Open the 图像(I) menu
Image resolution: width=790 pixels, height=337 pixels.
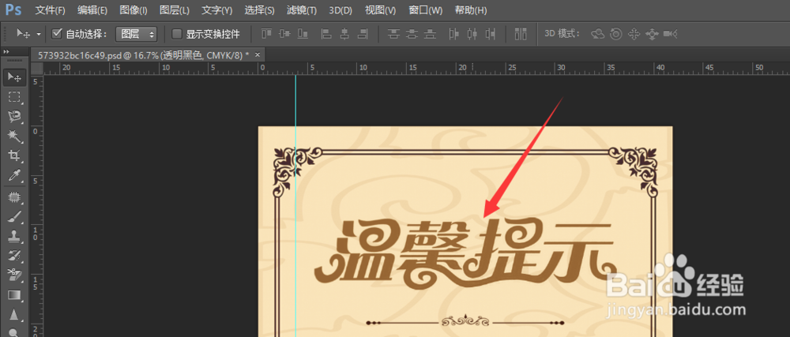(x=134, y=9)
